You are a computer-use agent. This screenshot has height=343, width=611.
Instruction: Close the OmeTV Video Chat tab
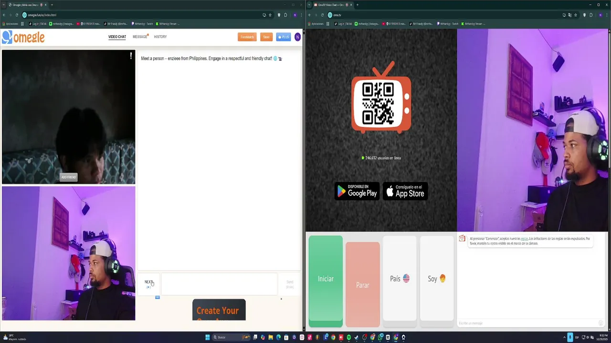pos(351,5)
